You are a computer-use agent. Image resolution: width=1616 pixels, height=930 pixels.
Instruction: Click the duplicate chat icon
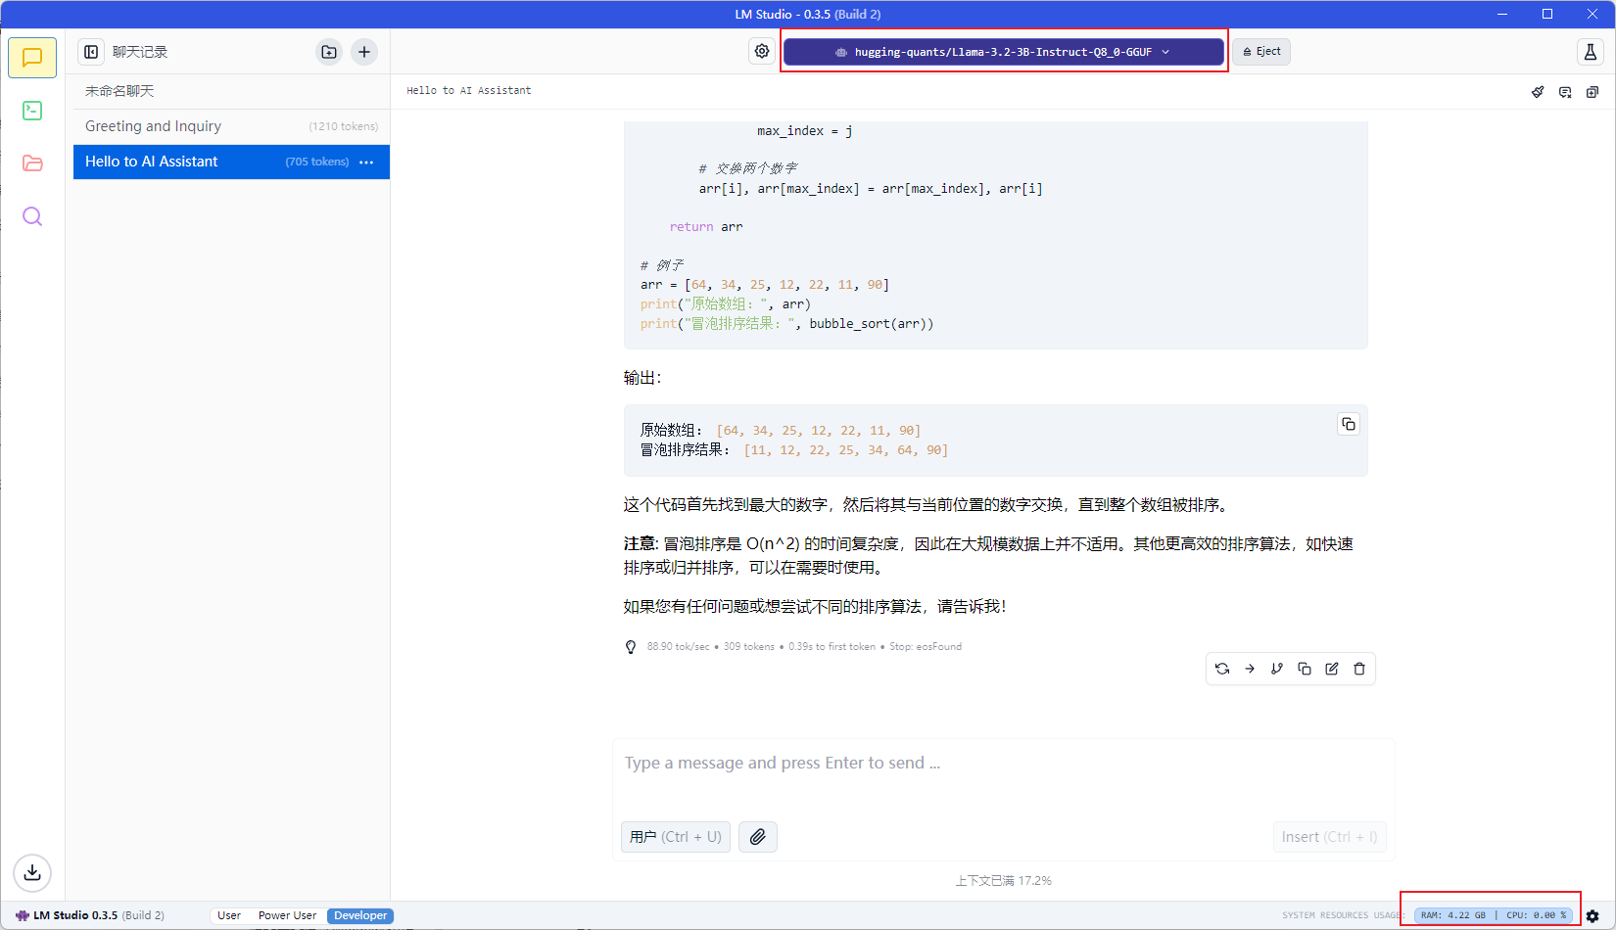(1592, 92)
